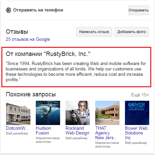Click the RustyBrick company description text

click(76, 72)
